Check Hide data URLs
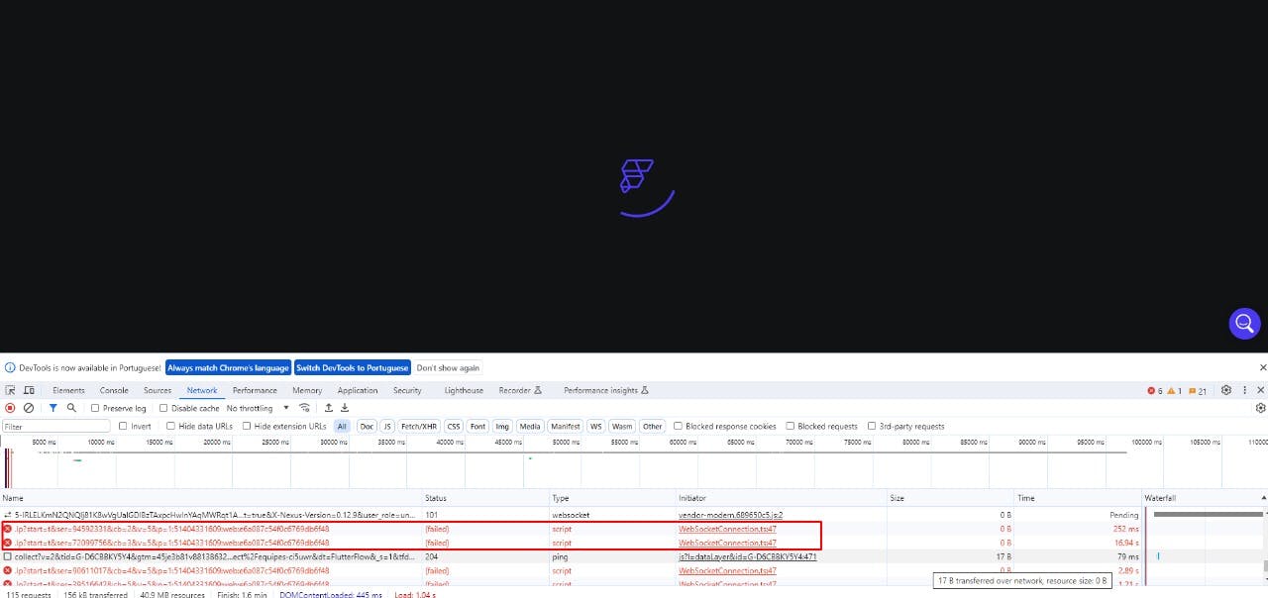1268x598 pixels. [x=170, y=427]
